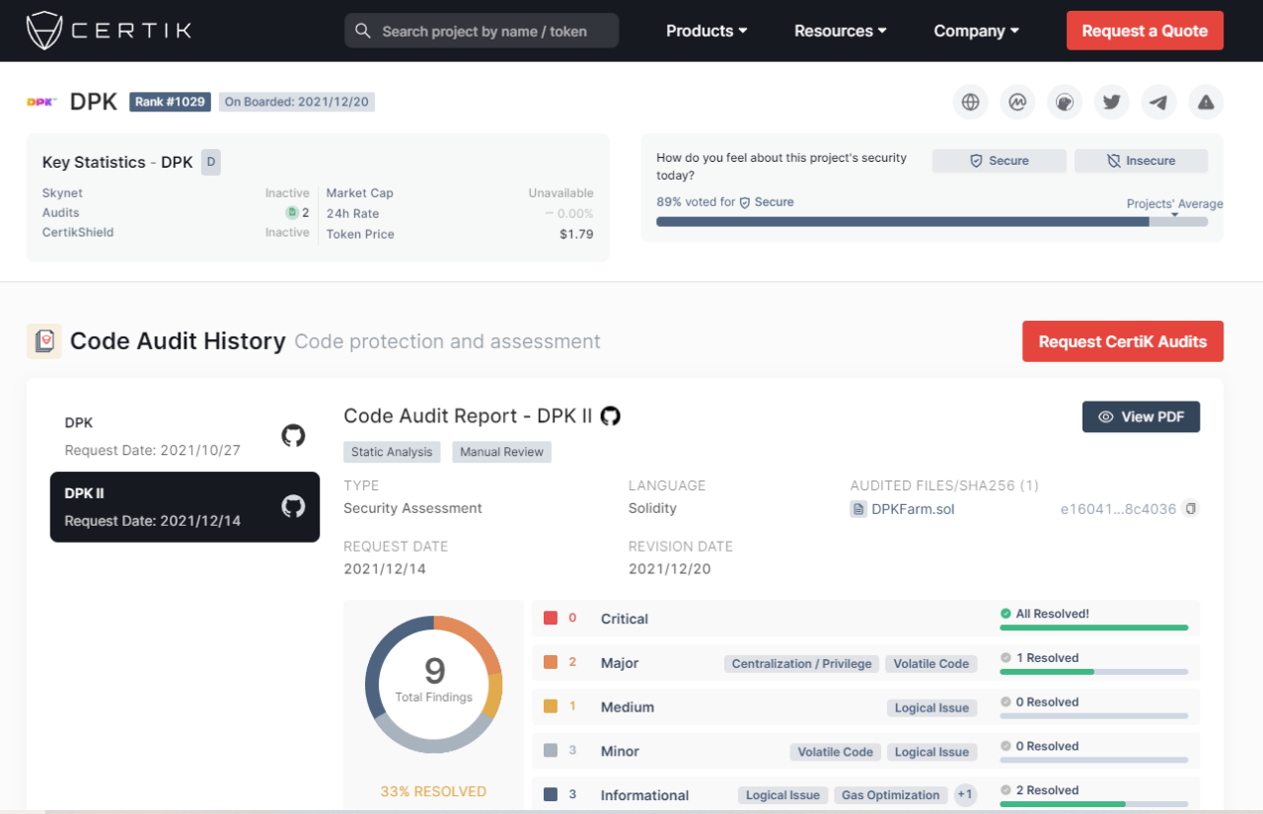1263x814 pixels.
Task: Click the Logical Issue tag in Minor row
Action: tap(932, 752)
